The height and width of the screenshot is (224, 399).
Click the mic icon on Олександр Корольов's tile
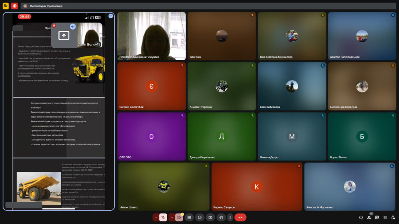click(393, 65)
